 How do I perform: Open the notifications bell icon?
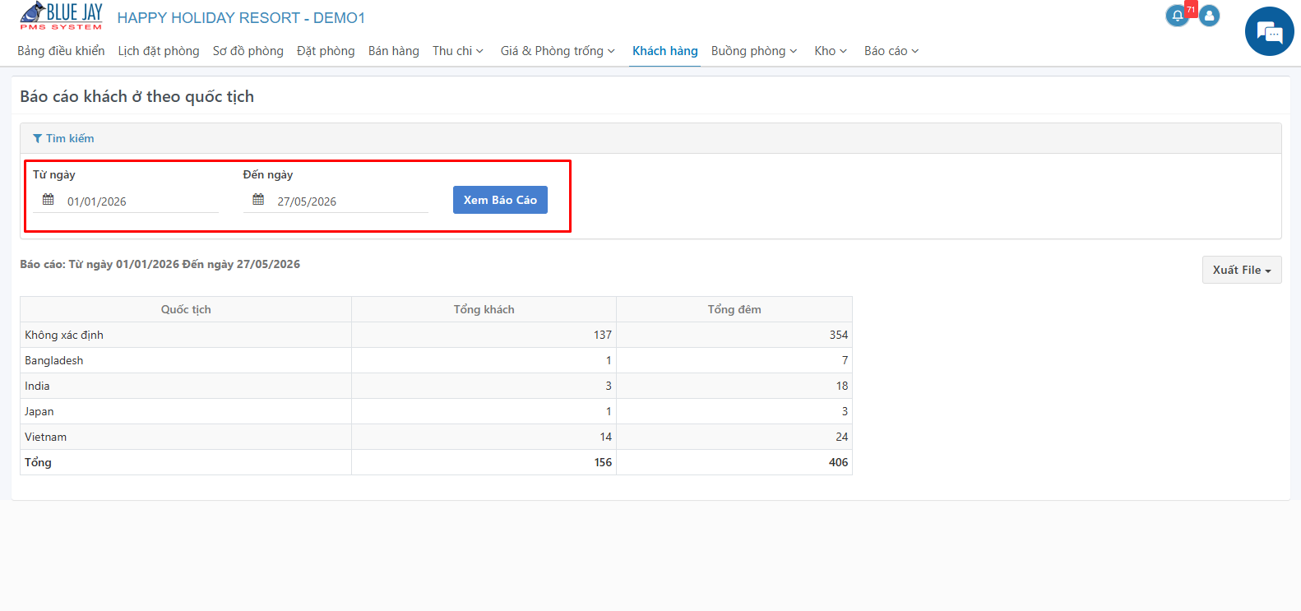click(x=1178, y=16)
